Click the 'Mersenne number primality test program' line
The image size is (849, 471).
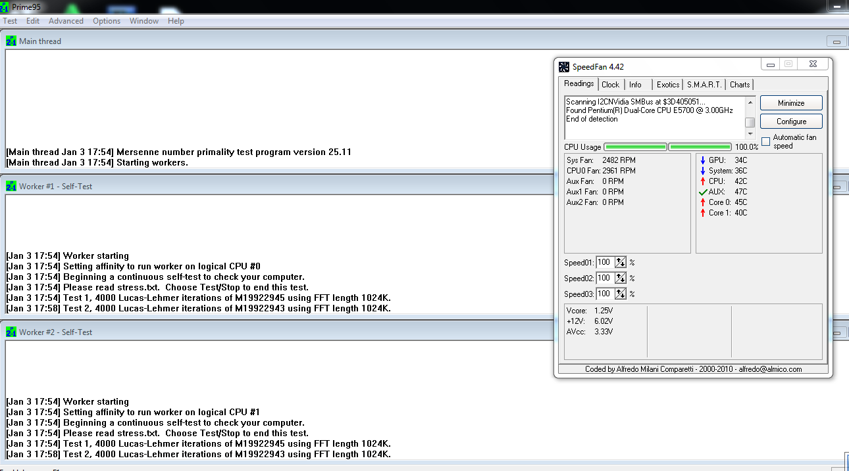point(179,152)
